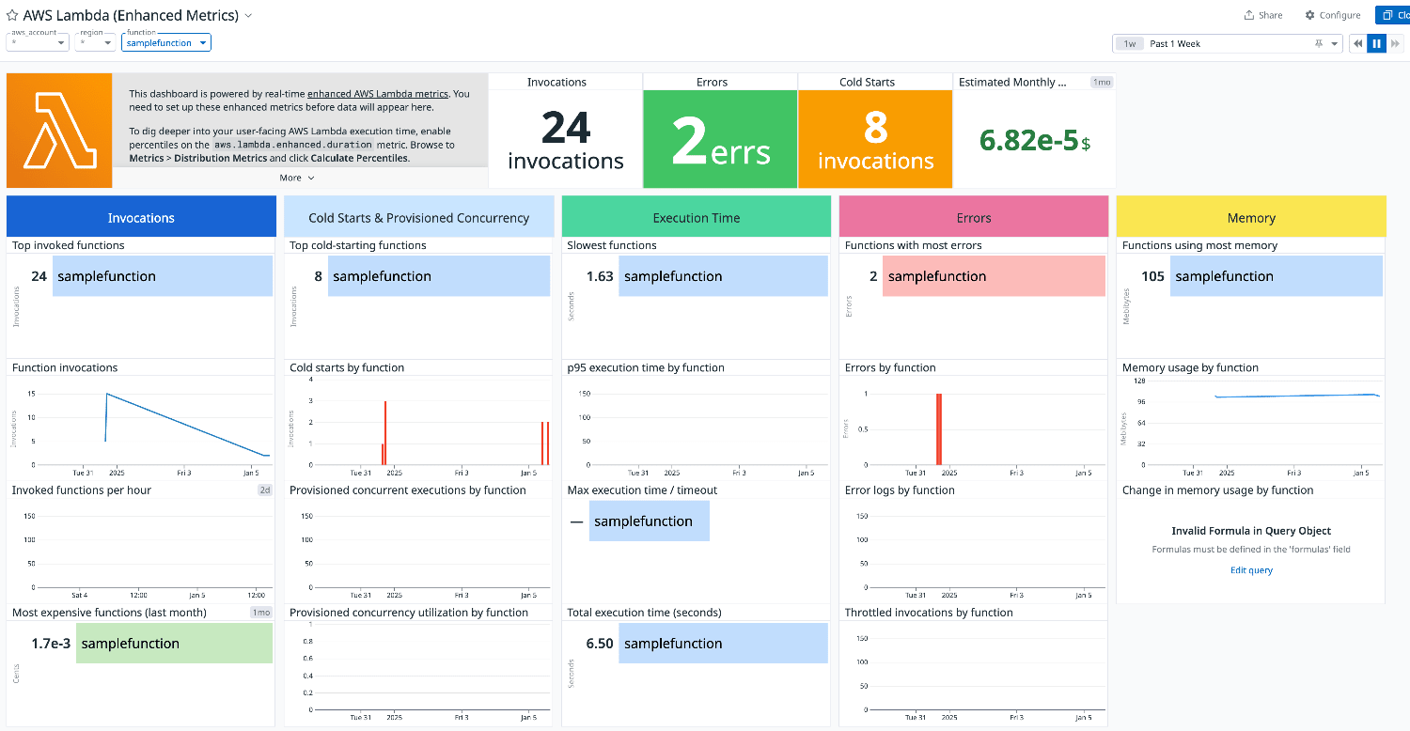Click the '6.82e-5 $' estimated monthly cost value
1410x731 pixels.
coord(1034,140)
